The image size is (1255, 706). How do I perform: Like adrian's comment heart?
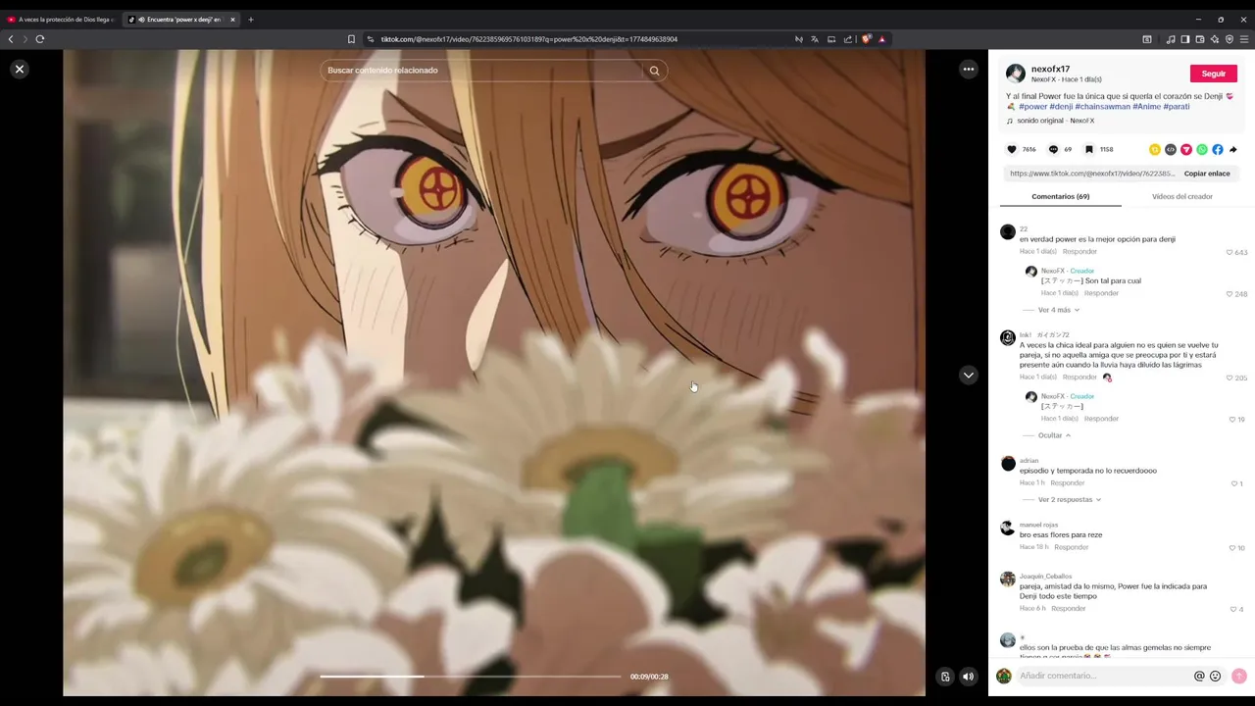1234,483
